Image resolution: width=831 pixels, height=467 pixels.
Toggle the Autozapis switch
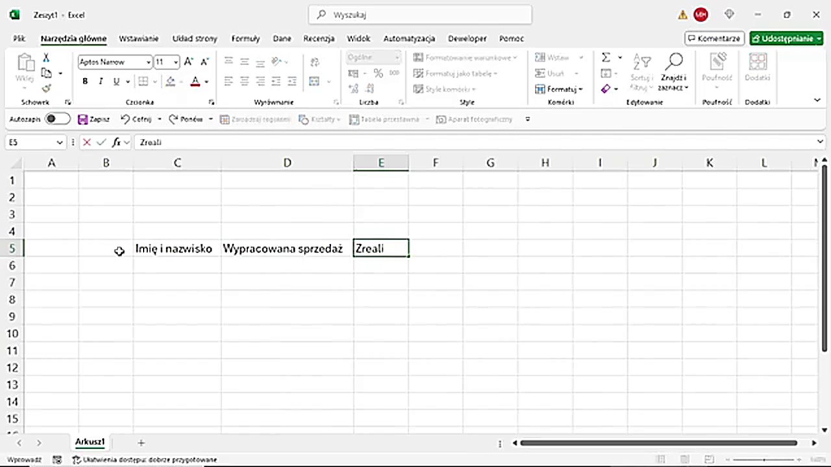point(57,119)
